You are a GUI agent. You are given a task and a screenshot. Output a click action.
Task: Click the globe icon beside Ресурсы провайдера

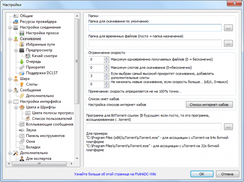15,22
